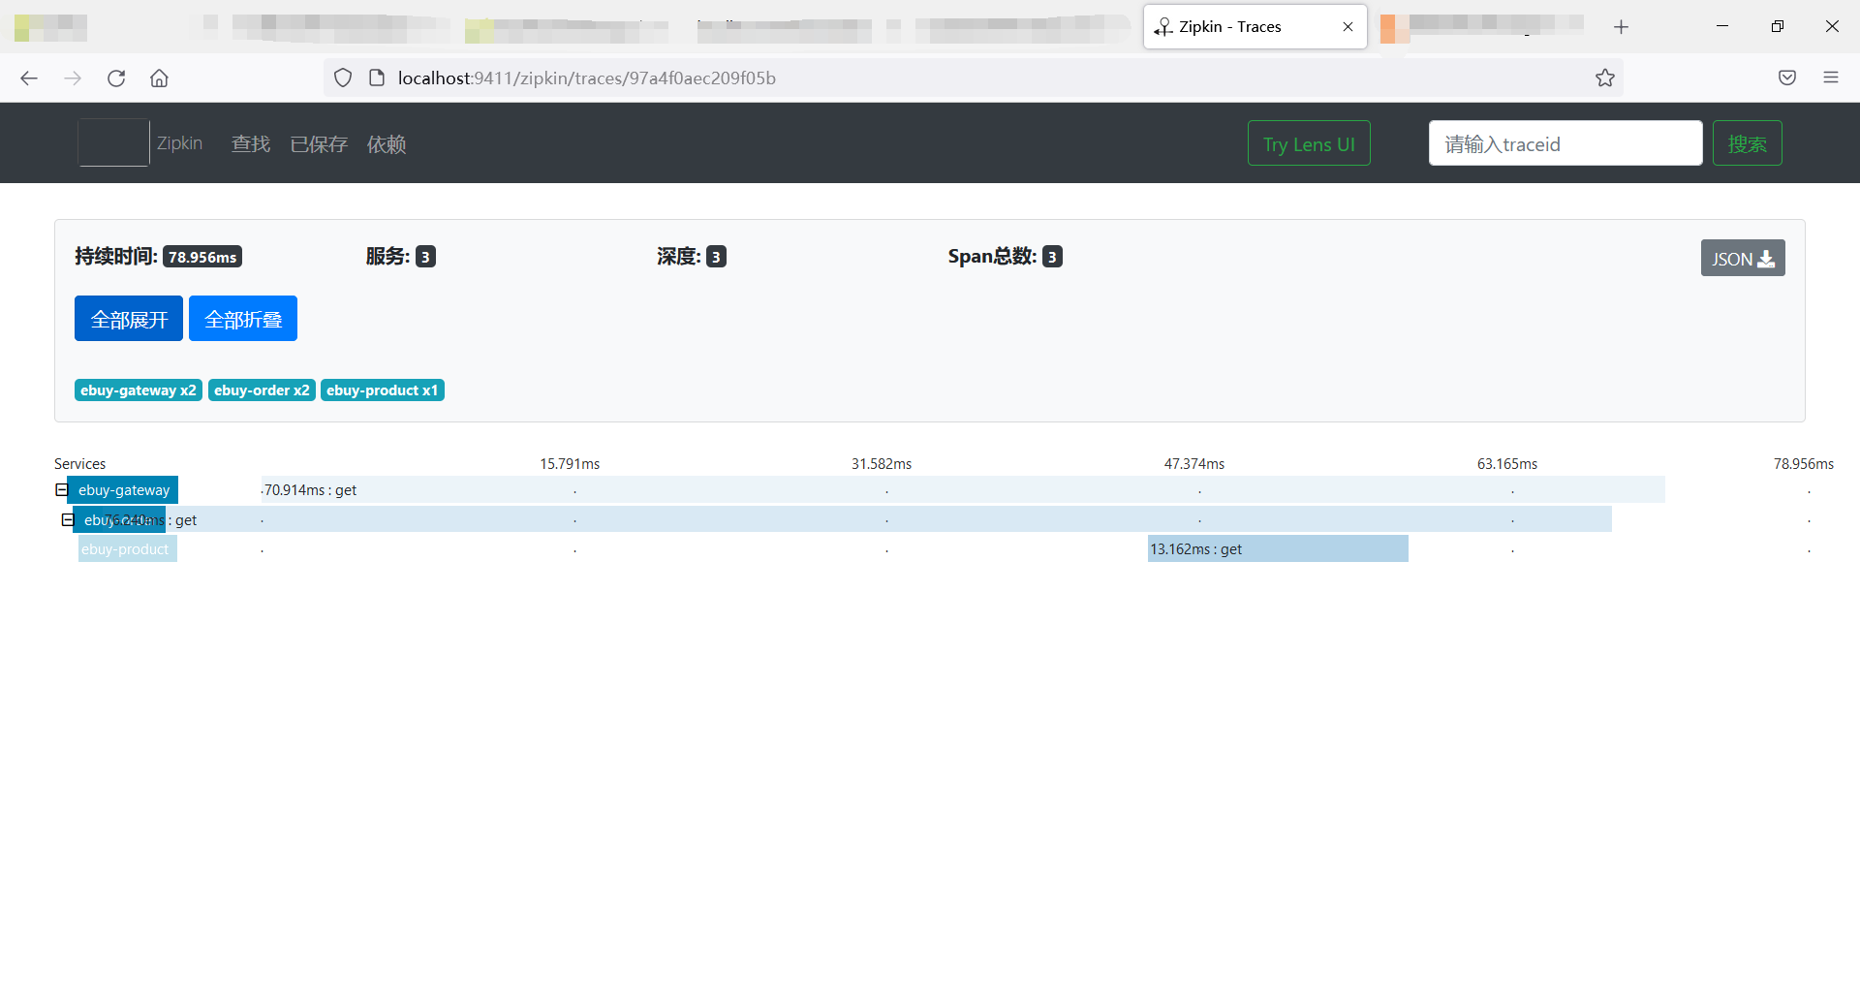The width and height of the screenshot is (1860, 998).
Task: Click the Services column header
Action: tap(80, 464)
